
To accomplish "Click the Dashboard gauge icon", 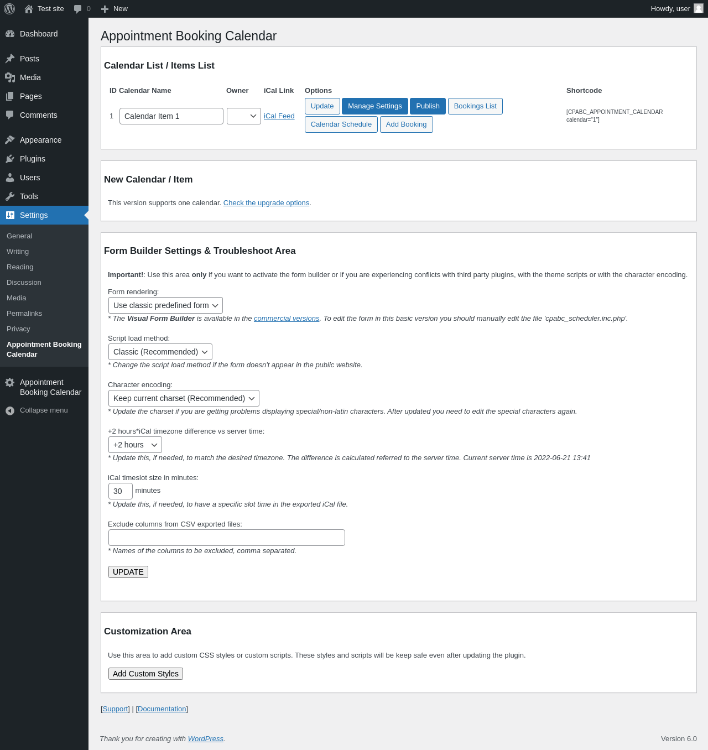I will tap(10, 34).
